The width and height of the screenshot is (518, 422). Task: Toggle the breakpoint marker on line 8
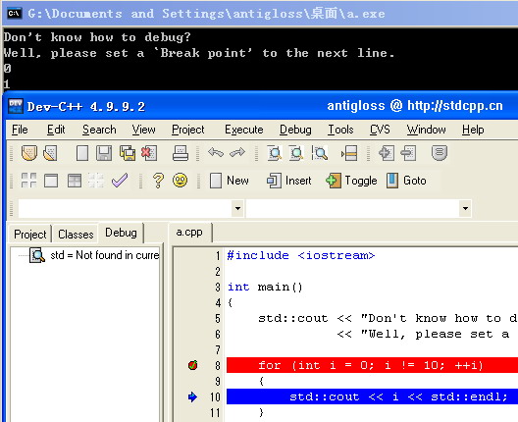(193, 365)
